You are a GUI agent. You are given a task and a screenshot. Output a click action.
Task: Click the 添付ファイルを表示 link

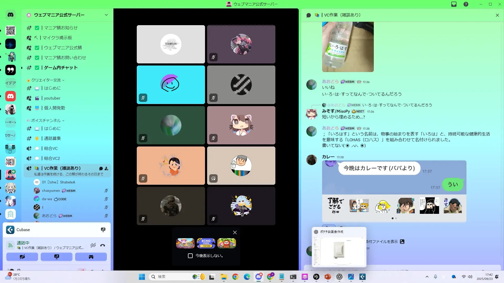click(382, 242)
